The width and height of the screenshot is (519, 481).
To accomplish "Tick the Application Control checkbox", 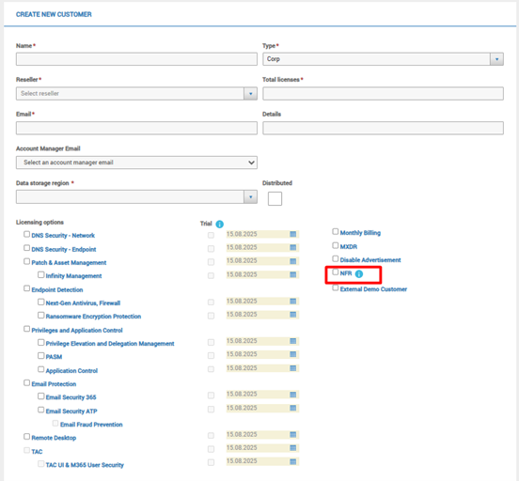I will coord(41,369).
